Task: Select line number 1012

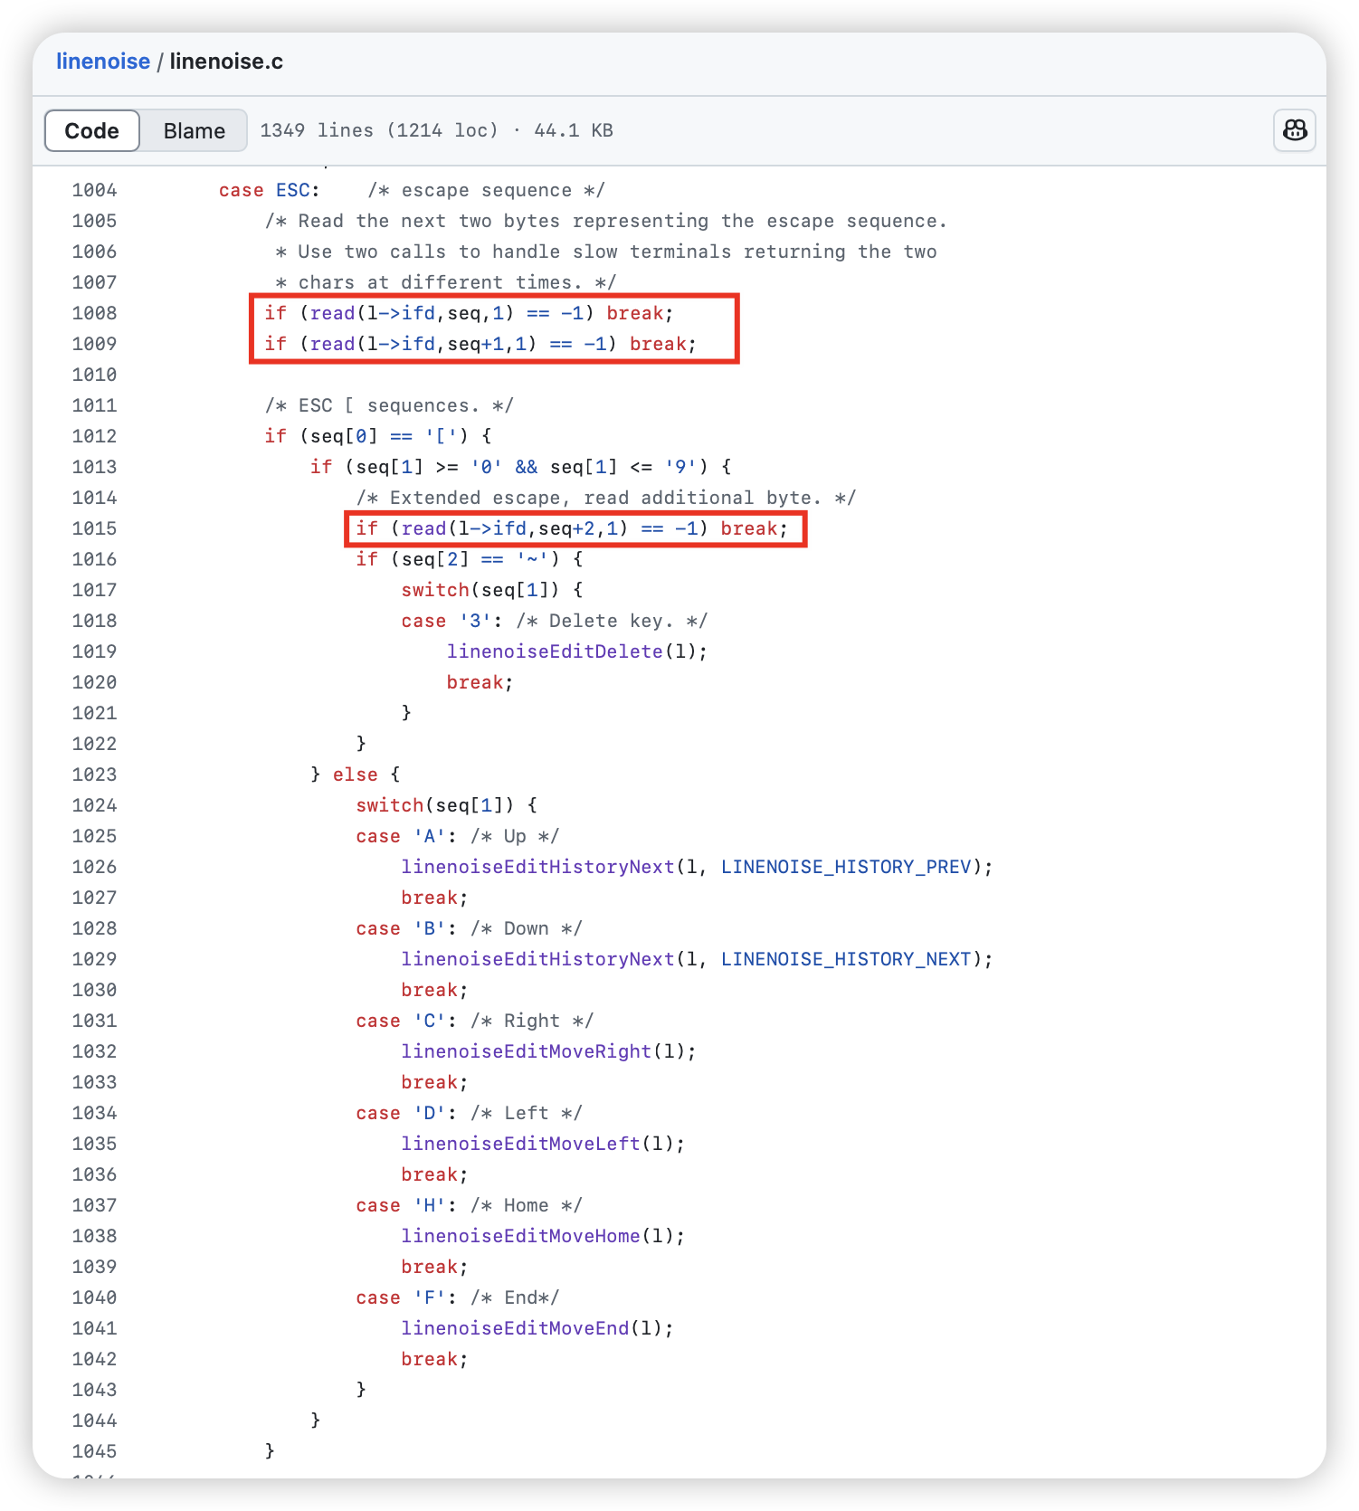Action: click(x=95, y=436)
